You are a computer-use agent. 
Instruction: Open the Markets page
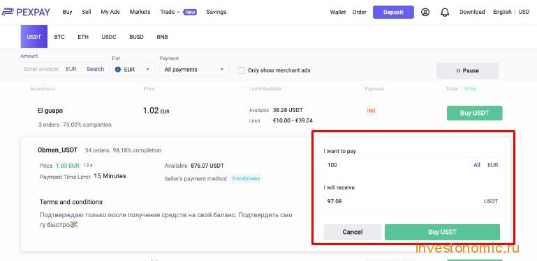[140, 12]
